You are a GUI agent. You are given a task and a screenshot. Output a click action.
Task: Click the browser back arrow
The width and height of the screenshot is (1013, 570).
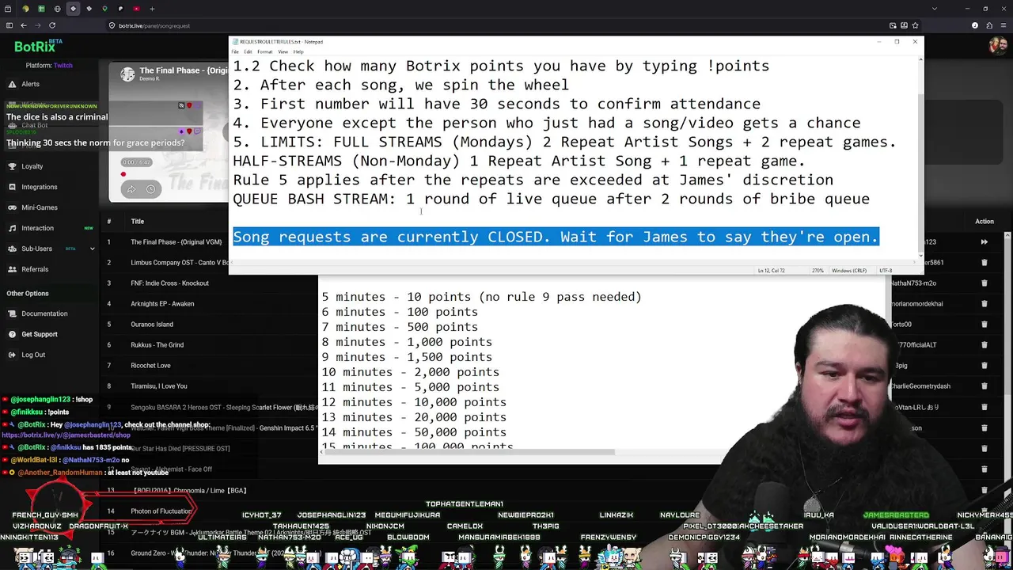(24, 25)
